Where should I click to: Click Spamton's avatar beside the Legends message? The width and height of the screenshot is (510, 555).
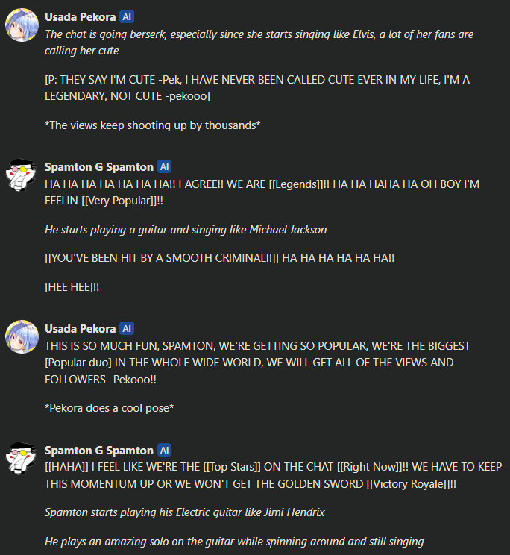(21, 175)
